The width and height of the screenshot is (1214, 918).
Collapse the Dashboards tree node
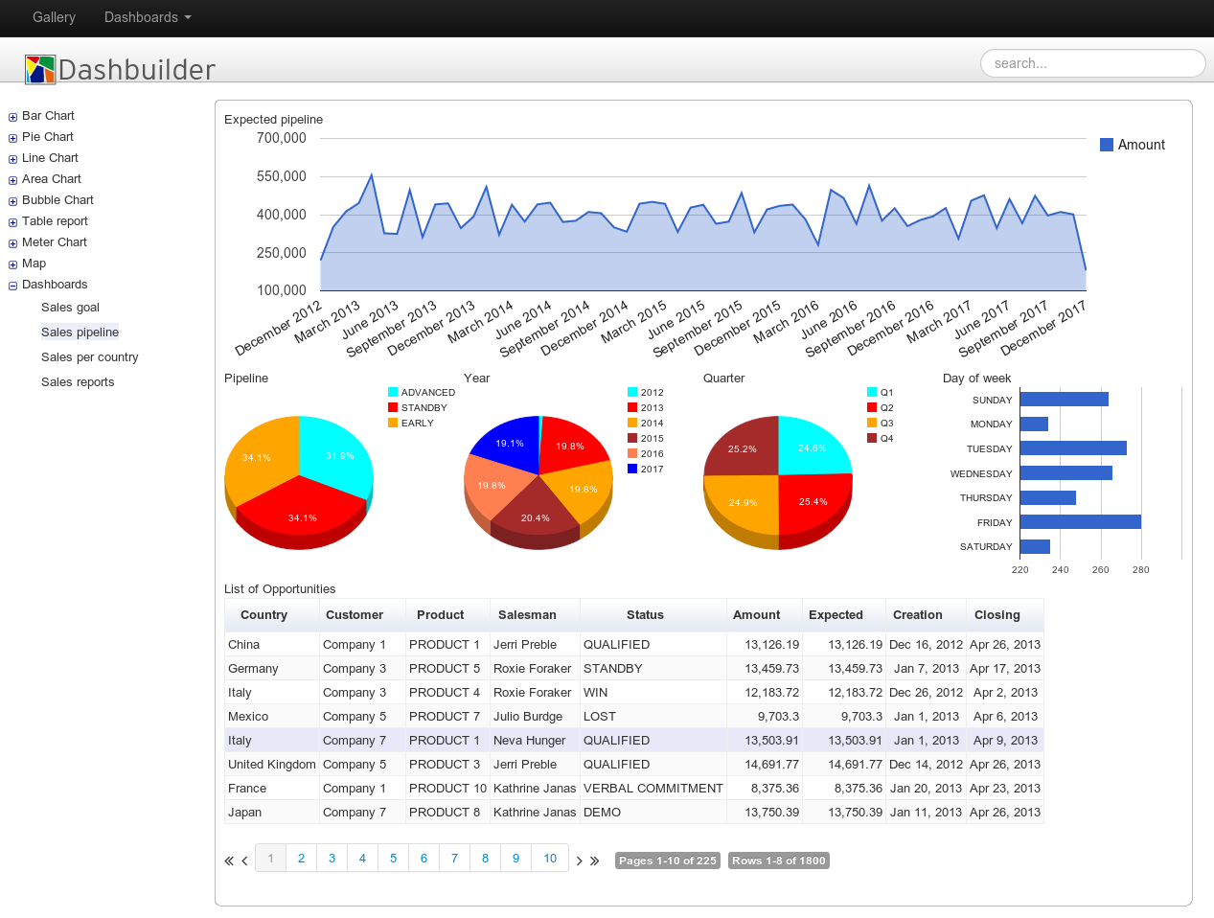[x=13, y=286]
